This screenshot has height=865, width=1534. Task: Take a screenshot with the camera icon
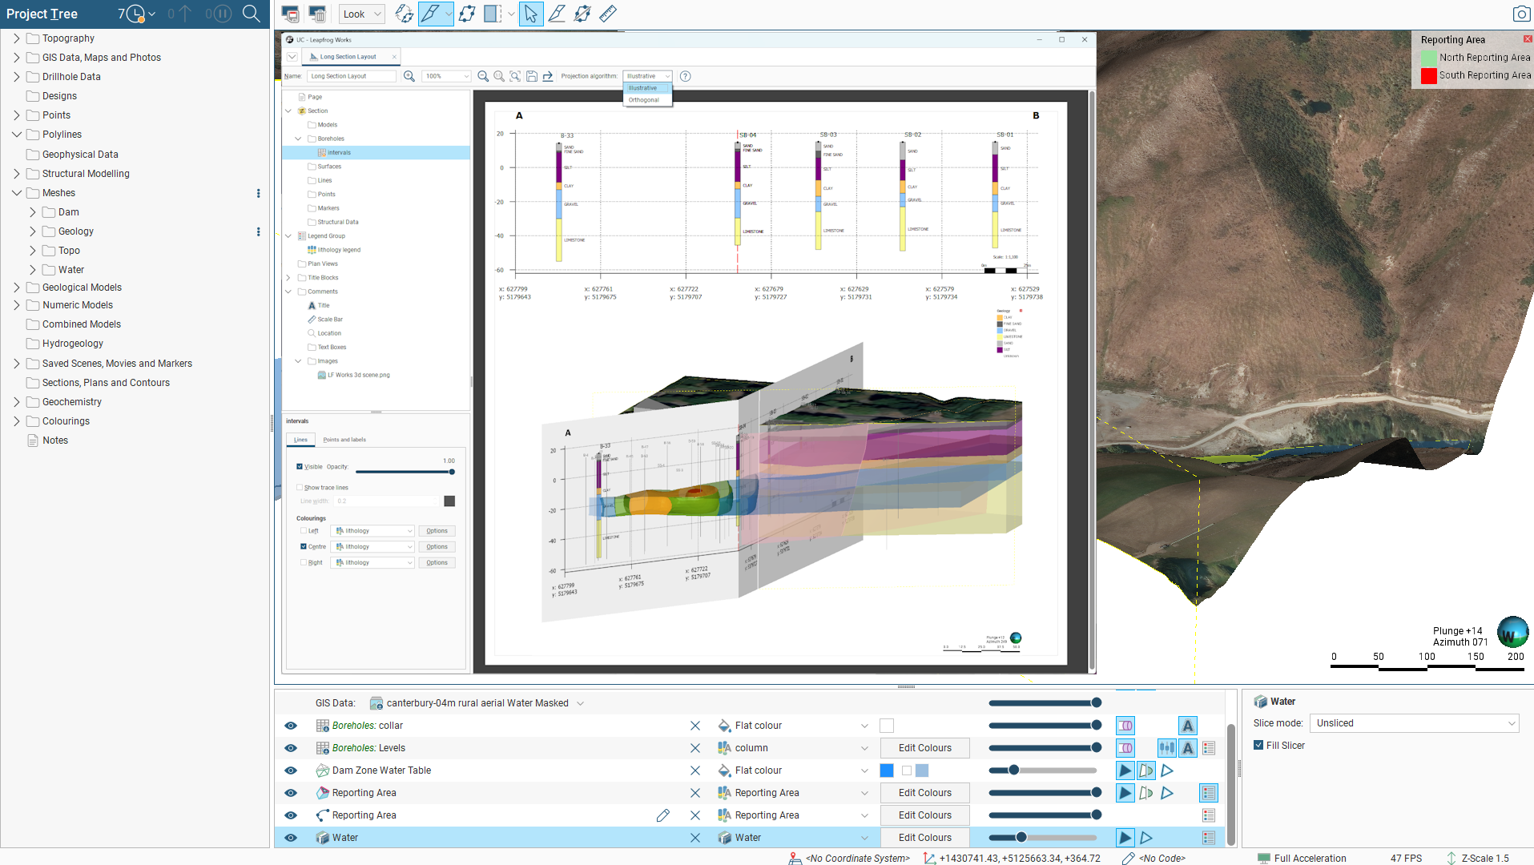pyautogui.click(x=1520, y=14)
